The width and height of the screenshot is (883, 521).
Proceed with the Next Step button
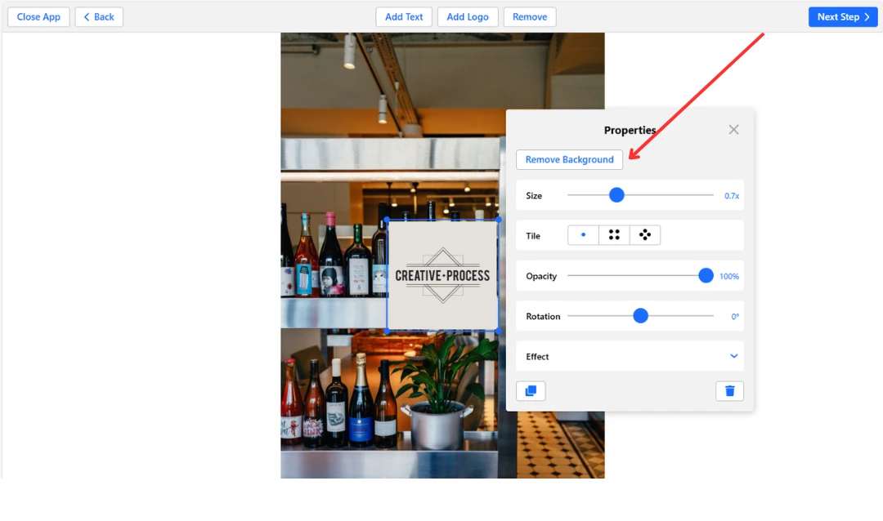tap(842, 17)
